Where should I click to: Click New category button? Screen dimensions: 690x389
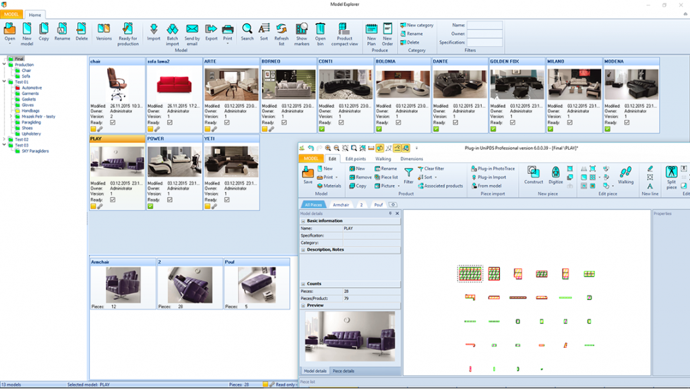coord(416,26)
